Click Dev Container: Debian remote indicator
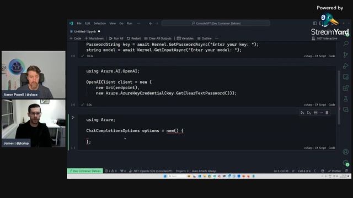Screen dimensions: 353x198 point(85,171)
